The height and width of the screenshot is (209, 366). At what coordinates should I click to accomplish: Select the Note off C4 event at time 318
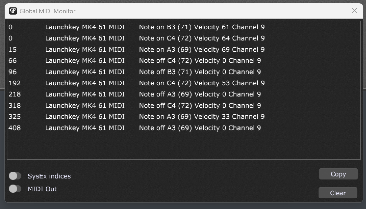[184, 105]
